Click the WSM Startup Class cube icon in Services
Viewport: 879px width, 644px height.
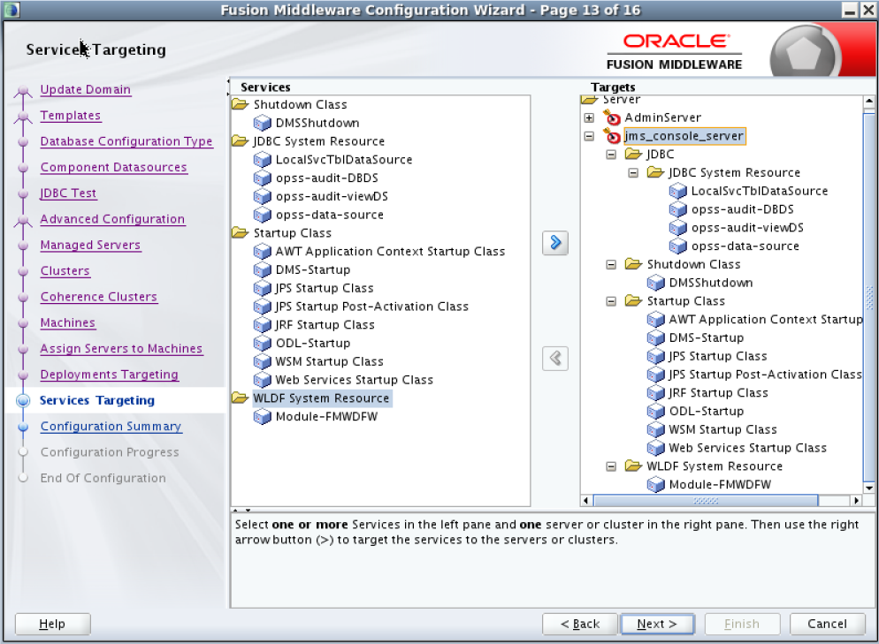pyautogui.click(x=263, y=362)
